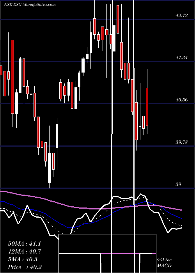Click the 40.56 price axis label
195x273 pixels.
[x=181, y=100]
